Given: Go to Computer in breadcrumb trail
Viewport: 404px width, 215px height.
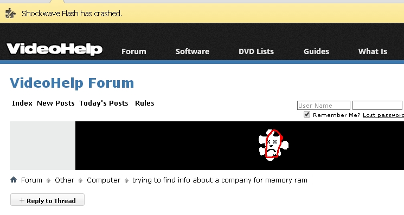Looking at the screenshot, I should coord(104,180).
